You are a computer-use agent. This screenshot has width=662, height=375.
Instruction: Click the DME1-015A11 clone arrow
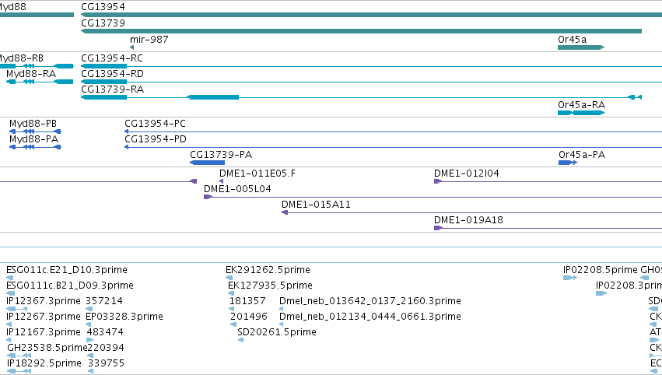(x=285, y=212)
